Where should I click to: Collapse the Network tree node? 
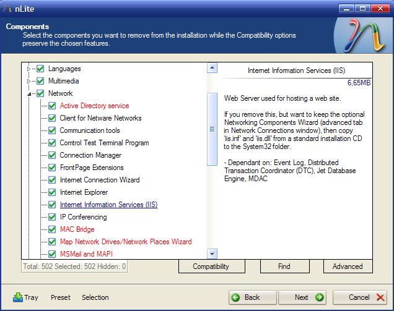pos(28,93)
